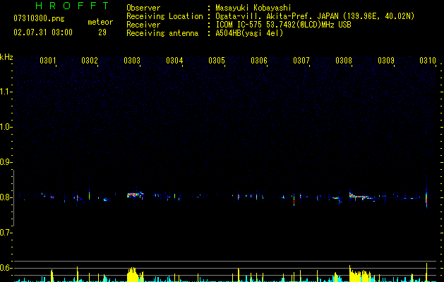Viewport: 444px width, 282px height.
Task: Click the meteor label above the count
Action: click(x=100, y=22)
